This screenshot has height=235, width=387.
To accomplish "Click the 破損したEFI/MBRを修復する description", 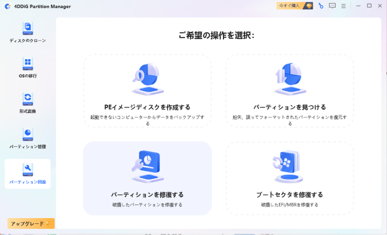I will (x=290, y=205).
